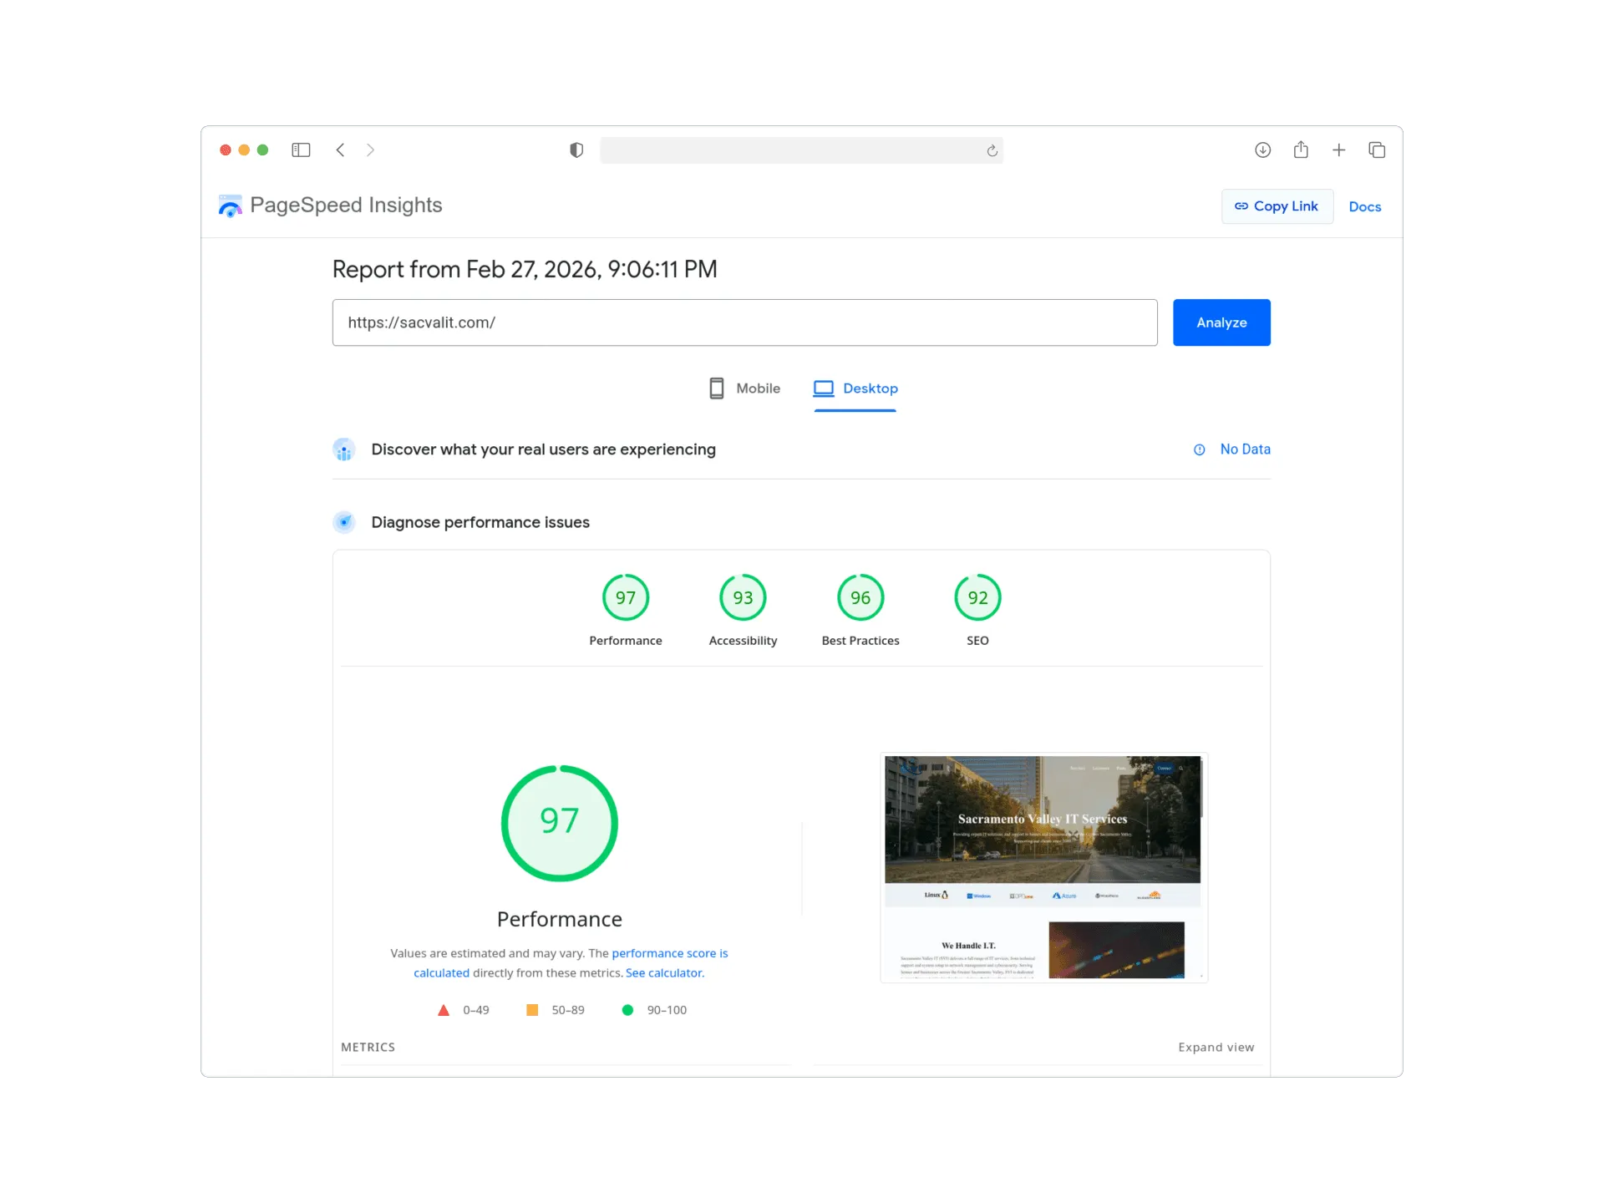The image size is (1604, 1203).
Task: Show the tab overview icon
Action: (x=1377, y=150)
